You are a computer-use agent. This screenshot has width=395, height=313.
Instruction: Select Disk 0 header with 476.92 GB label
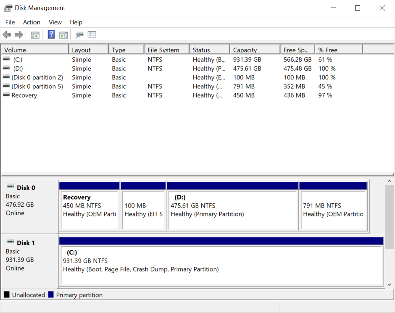point(30,206)
